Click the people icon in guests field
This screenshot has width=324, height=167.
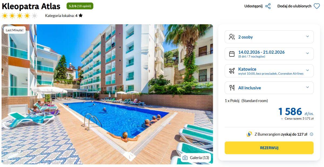232,37
